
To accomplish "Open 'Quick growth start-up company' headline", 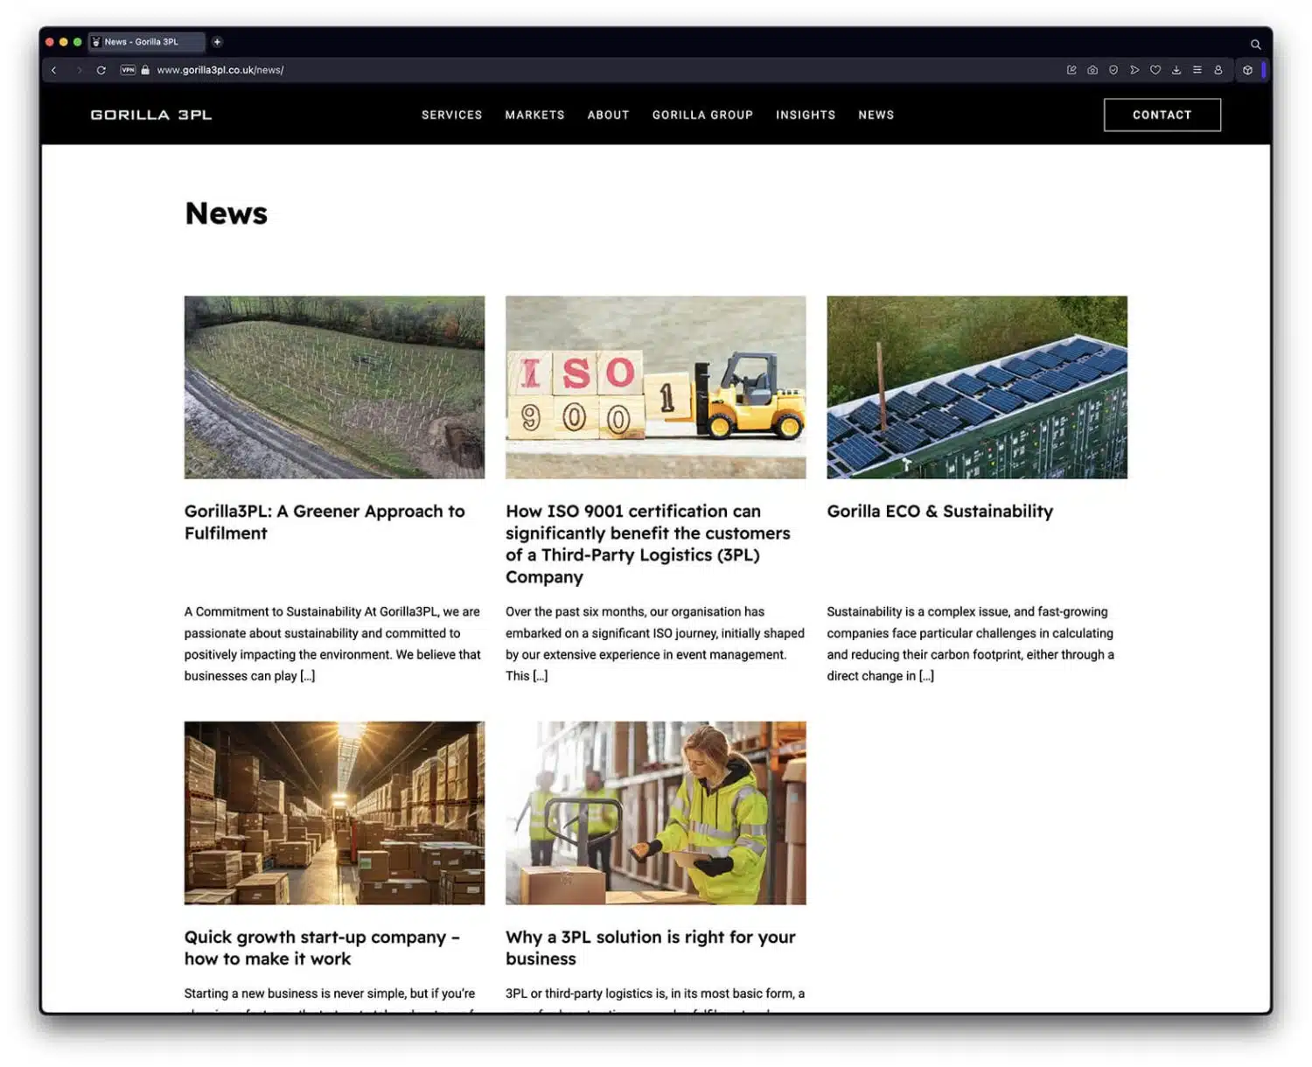I will coord(322,948).
